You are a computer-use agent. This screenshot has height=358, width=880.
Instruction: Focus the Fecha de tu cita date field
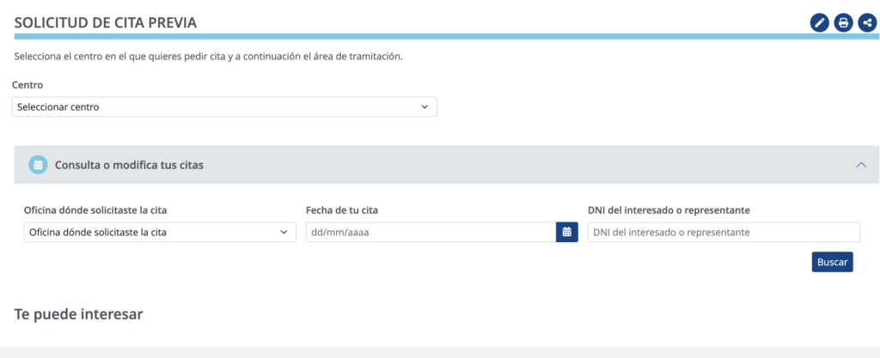(431, 232)
